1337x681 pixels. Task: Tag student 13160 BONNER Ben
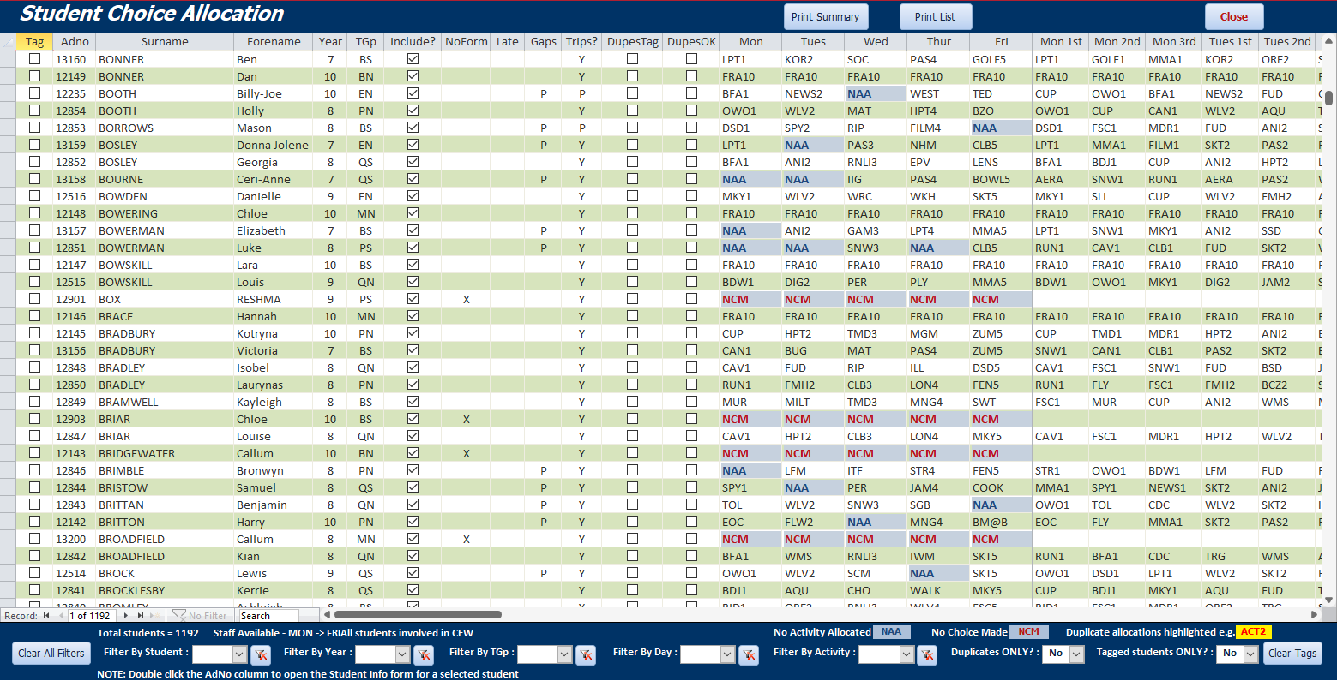pyautogui.click(x=35, y=59)
